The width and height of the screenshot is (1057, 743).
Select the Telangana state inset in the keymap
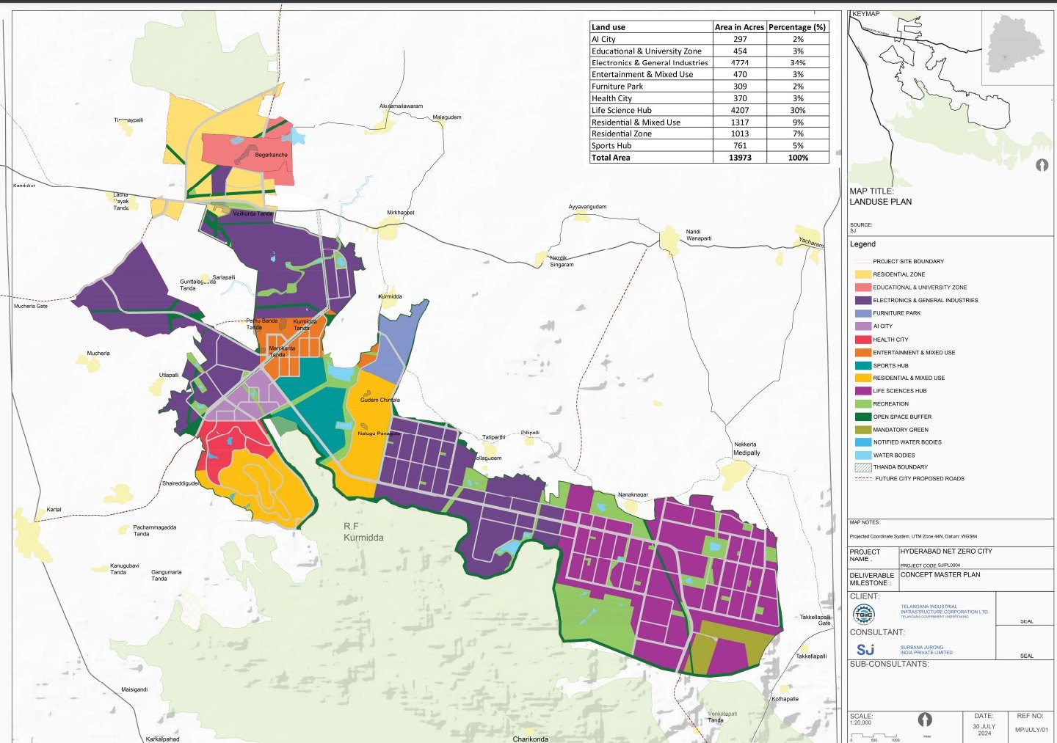pyautogui.click(x=1016, y=47)
